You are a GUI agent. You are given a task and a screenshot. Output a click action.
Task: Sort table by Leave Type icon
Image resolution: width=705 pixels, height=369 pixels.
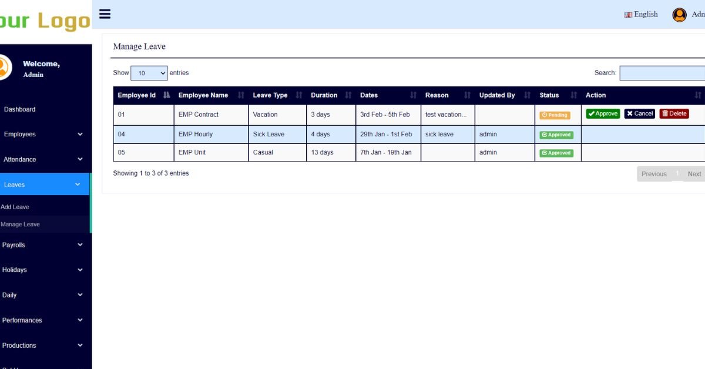click(x=299, y=95)
